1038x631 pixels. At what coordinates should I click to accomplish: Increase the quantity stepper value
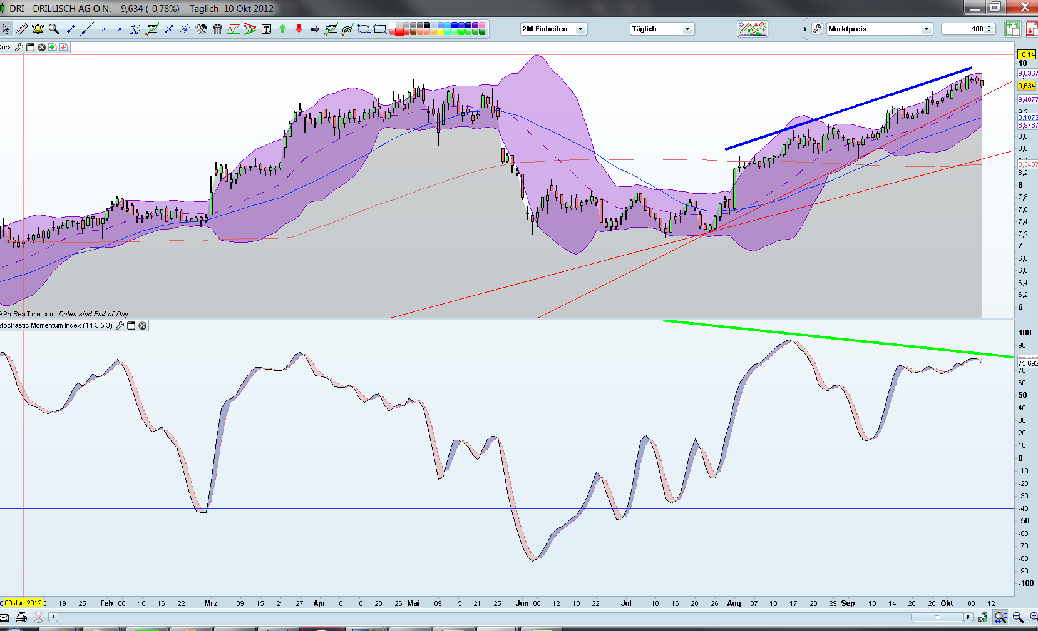989,26
